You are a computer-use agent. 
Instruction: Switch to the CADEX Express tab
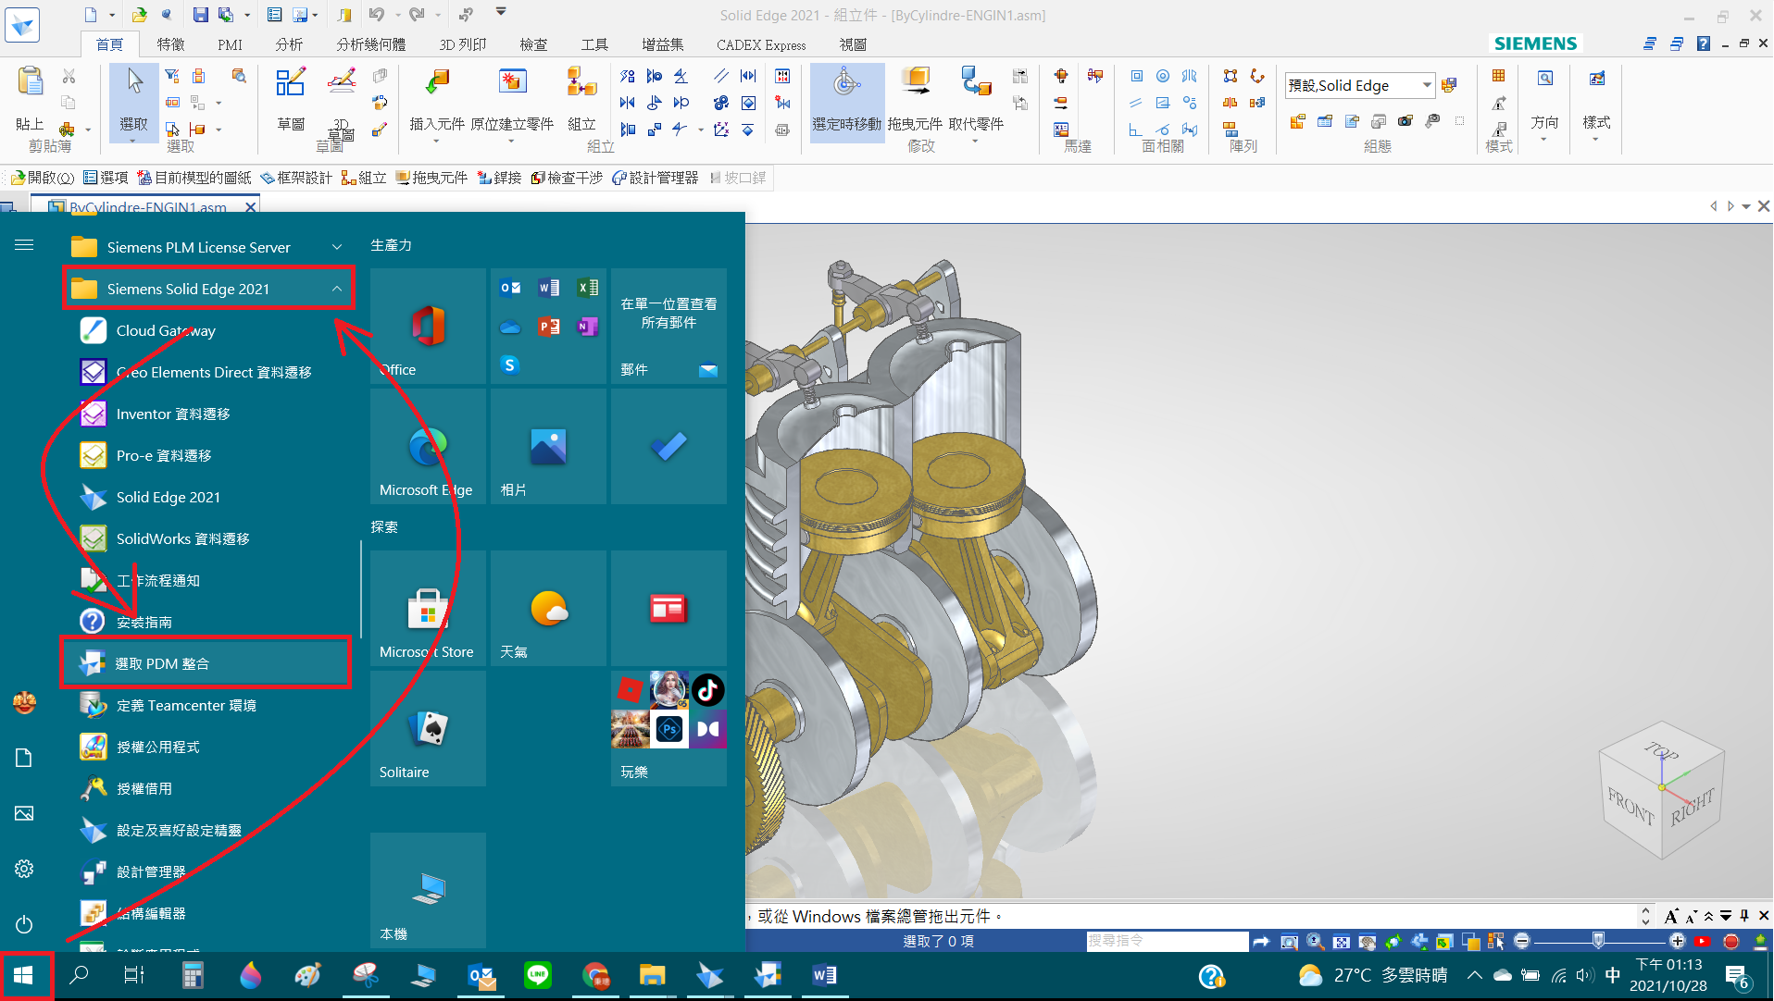[x=761, y=44]
